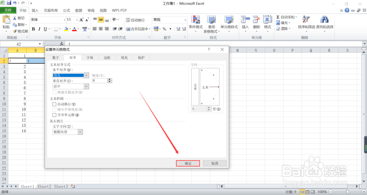
Task: Open Conditional Formatting (条件格式)
Action: tap(196, 24)
